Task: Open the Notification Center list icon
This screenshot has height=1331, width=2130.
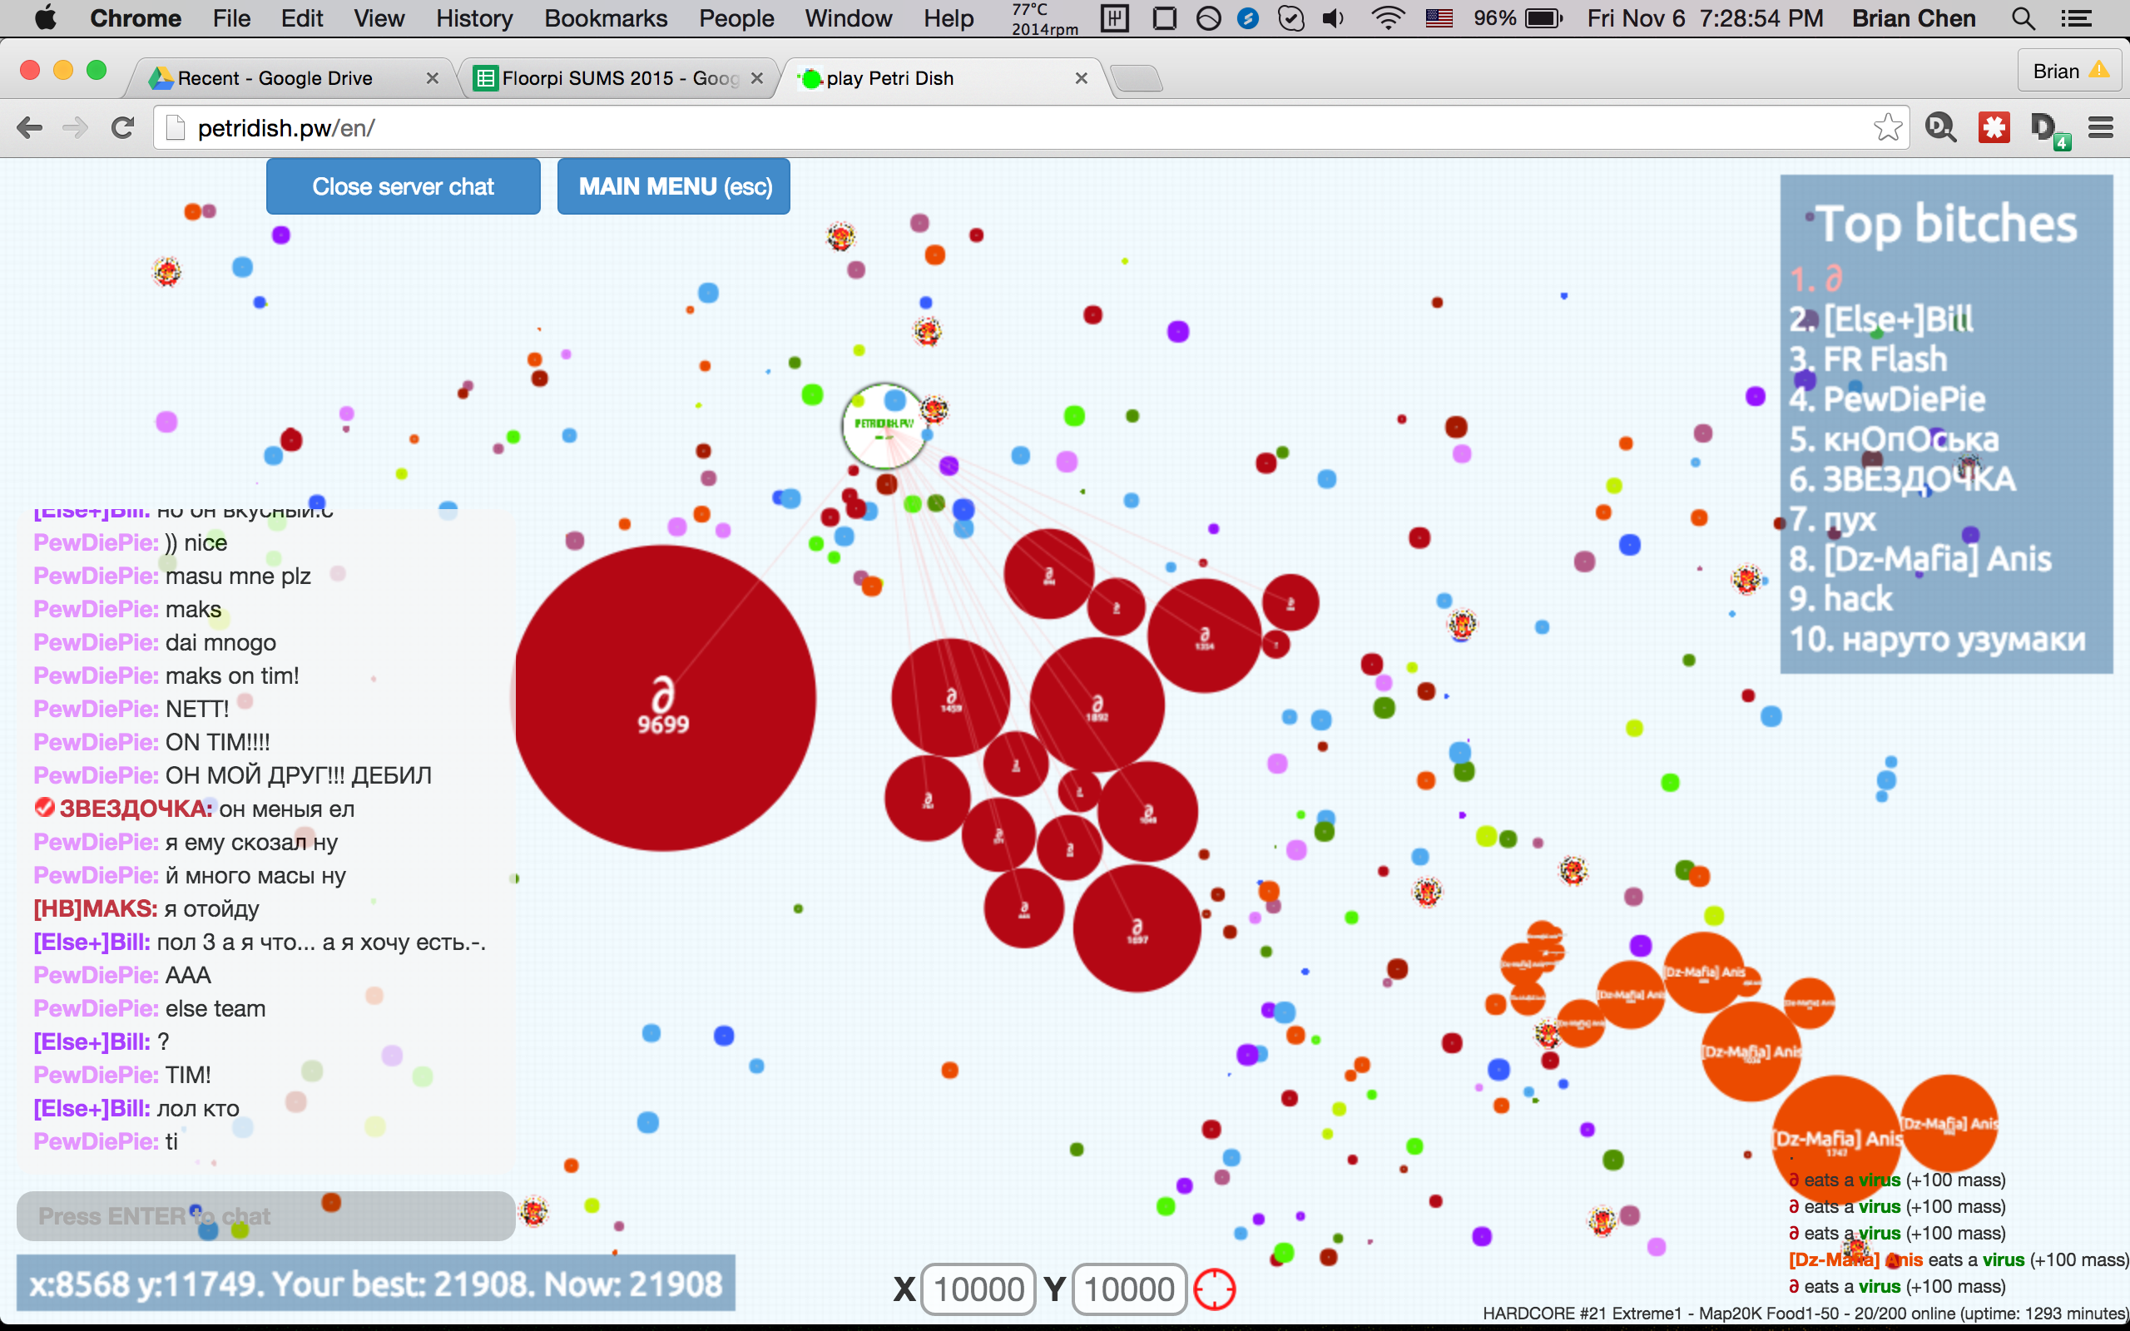Action: (2076, 18)
